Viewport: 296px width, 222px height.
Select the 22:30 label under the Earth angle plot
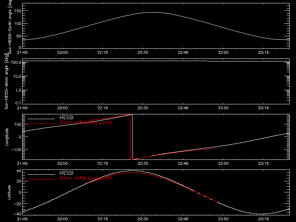pyautogui.click(x=143, y=52)
